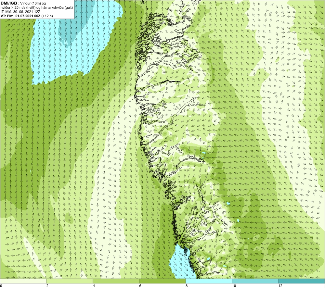The height and width of the screenshot is (288, 325).
Task: Click the '6' label under the color scale
Action: click(140, 286)
